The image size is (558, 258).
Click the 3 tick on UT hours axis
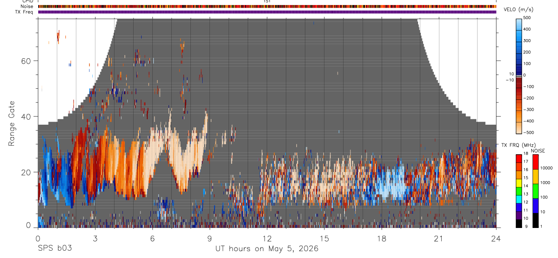pos(95,238)
